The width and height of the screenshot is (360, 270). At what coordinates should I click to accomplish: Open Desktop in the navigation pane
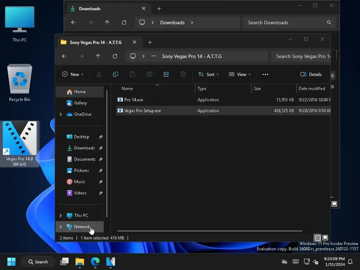pyautogui.click(x=80, y=137)
